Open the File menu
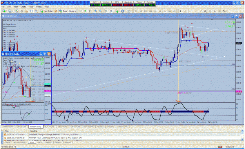This screenshot has width=245, height=149. pyautogui.click(x=3, y=7)
